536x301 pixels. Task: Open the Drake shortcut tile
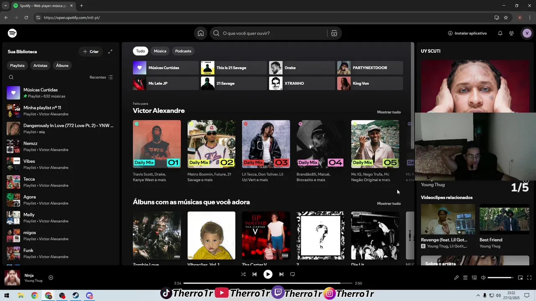coord(302,68)
